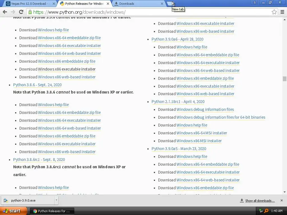Click the scrollbar down arrow

pos(285,192)
